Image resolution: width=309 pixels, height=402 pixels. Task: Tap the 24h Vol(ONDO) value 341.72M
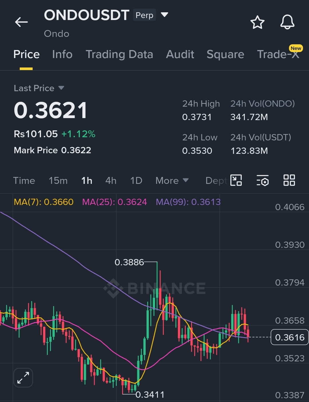249,117
